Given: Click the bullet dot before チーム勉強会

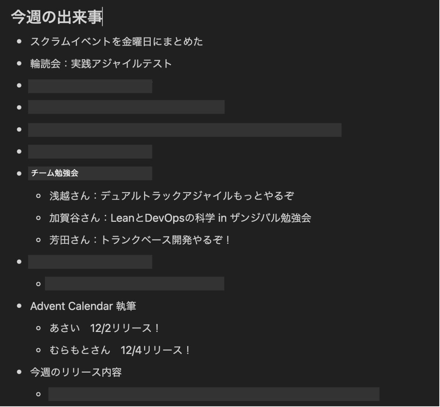Looking at the screenshot, I should (19, 173).
